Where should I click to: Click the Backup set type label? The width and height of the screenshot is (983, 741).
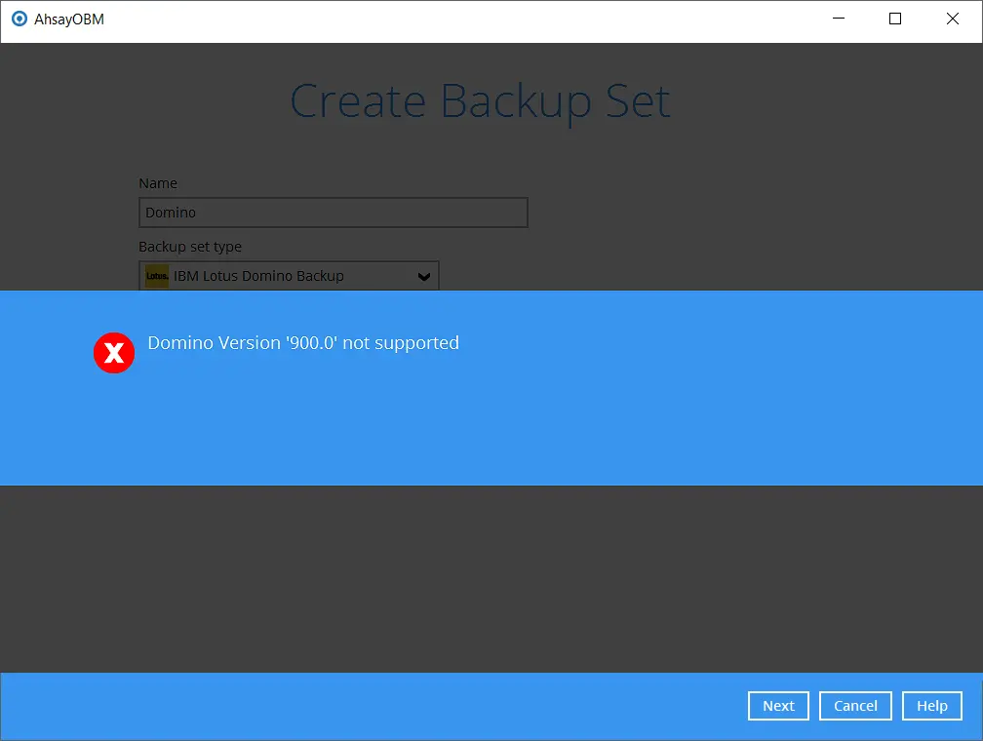(190, 247)
